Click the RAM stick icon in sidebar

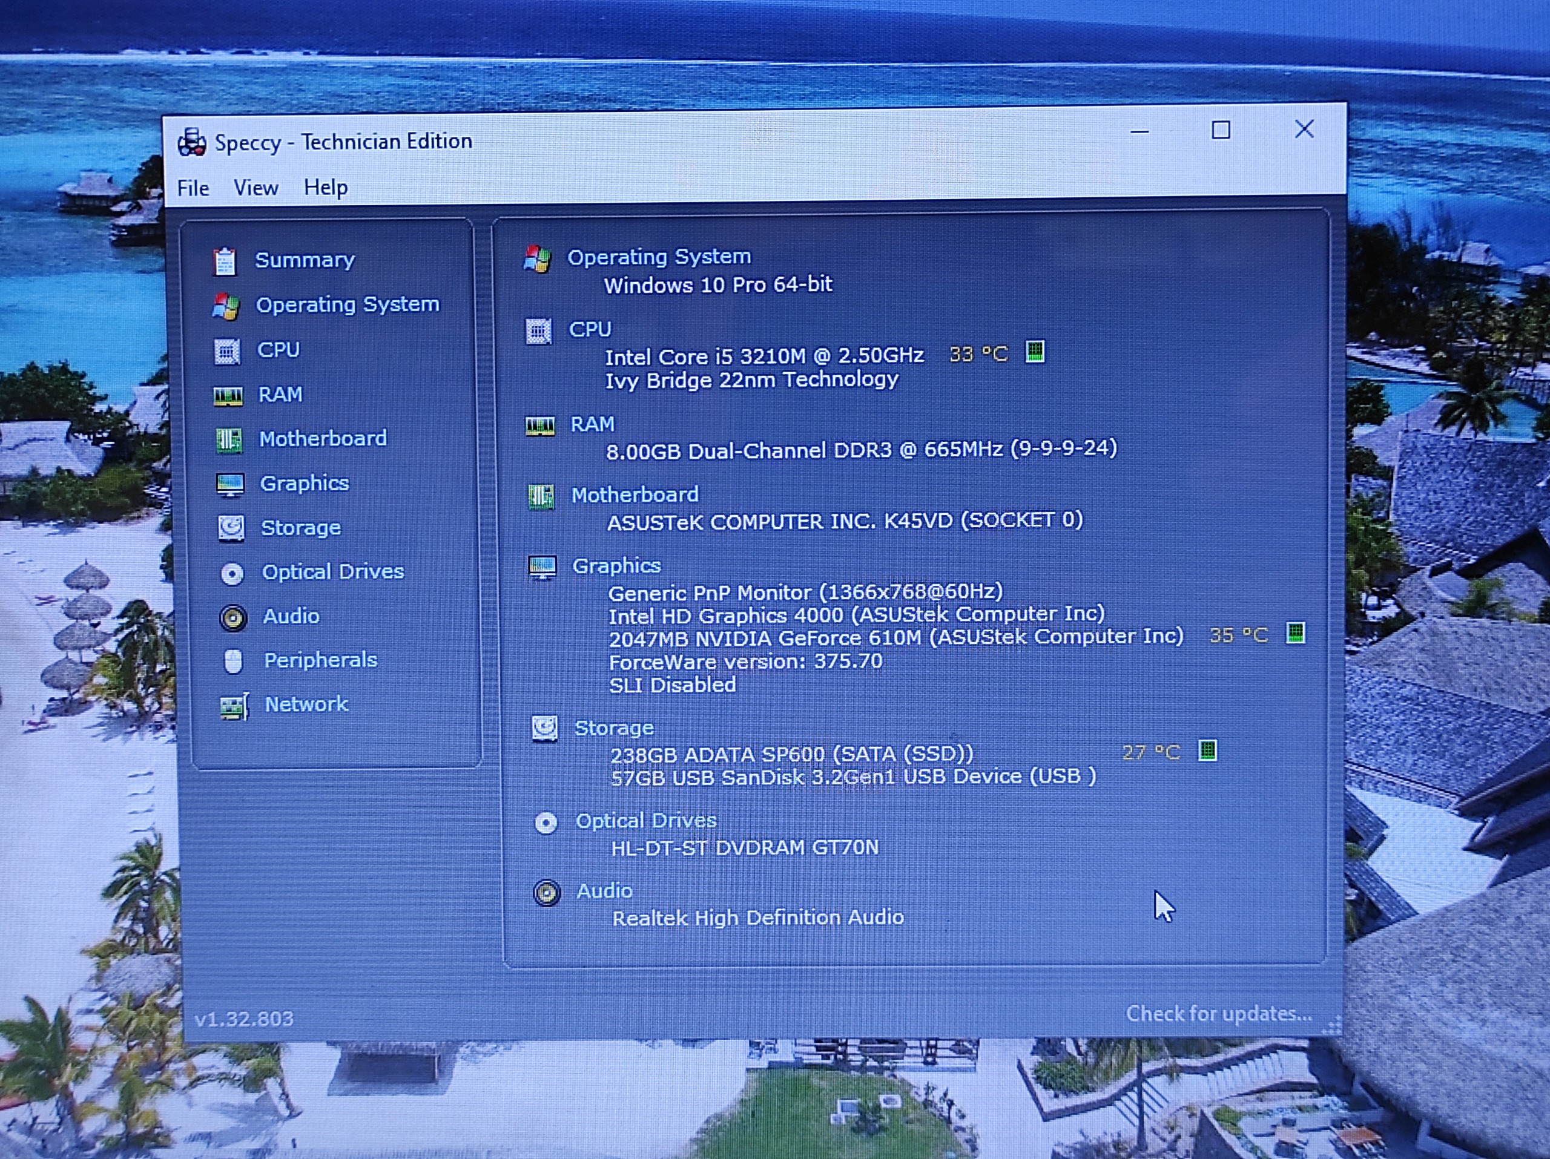click(228, 396)
